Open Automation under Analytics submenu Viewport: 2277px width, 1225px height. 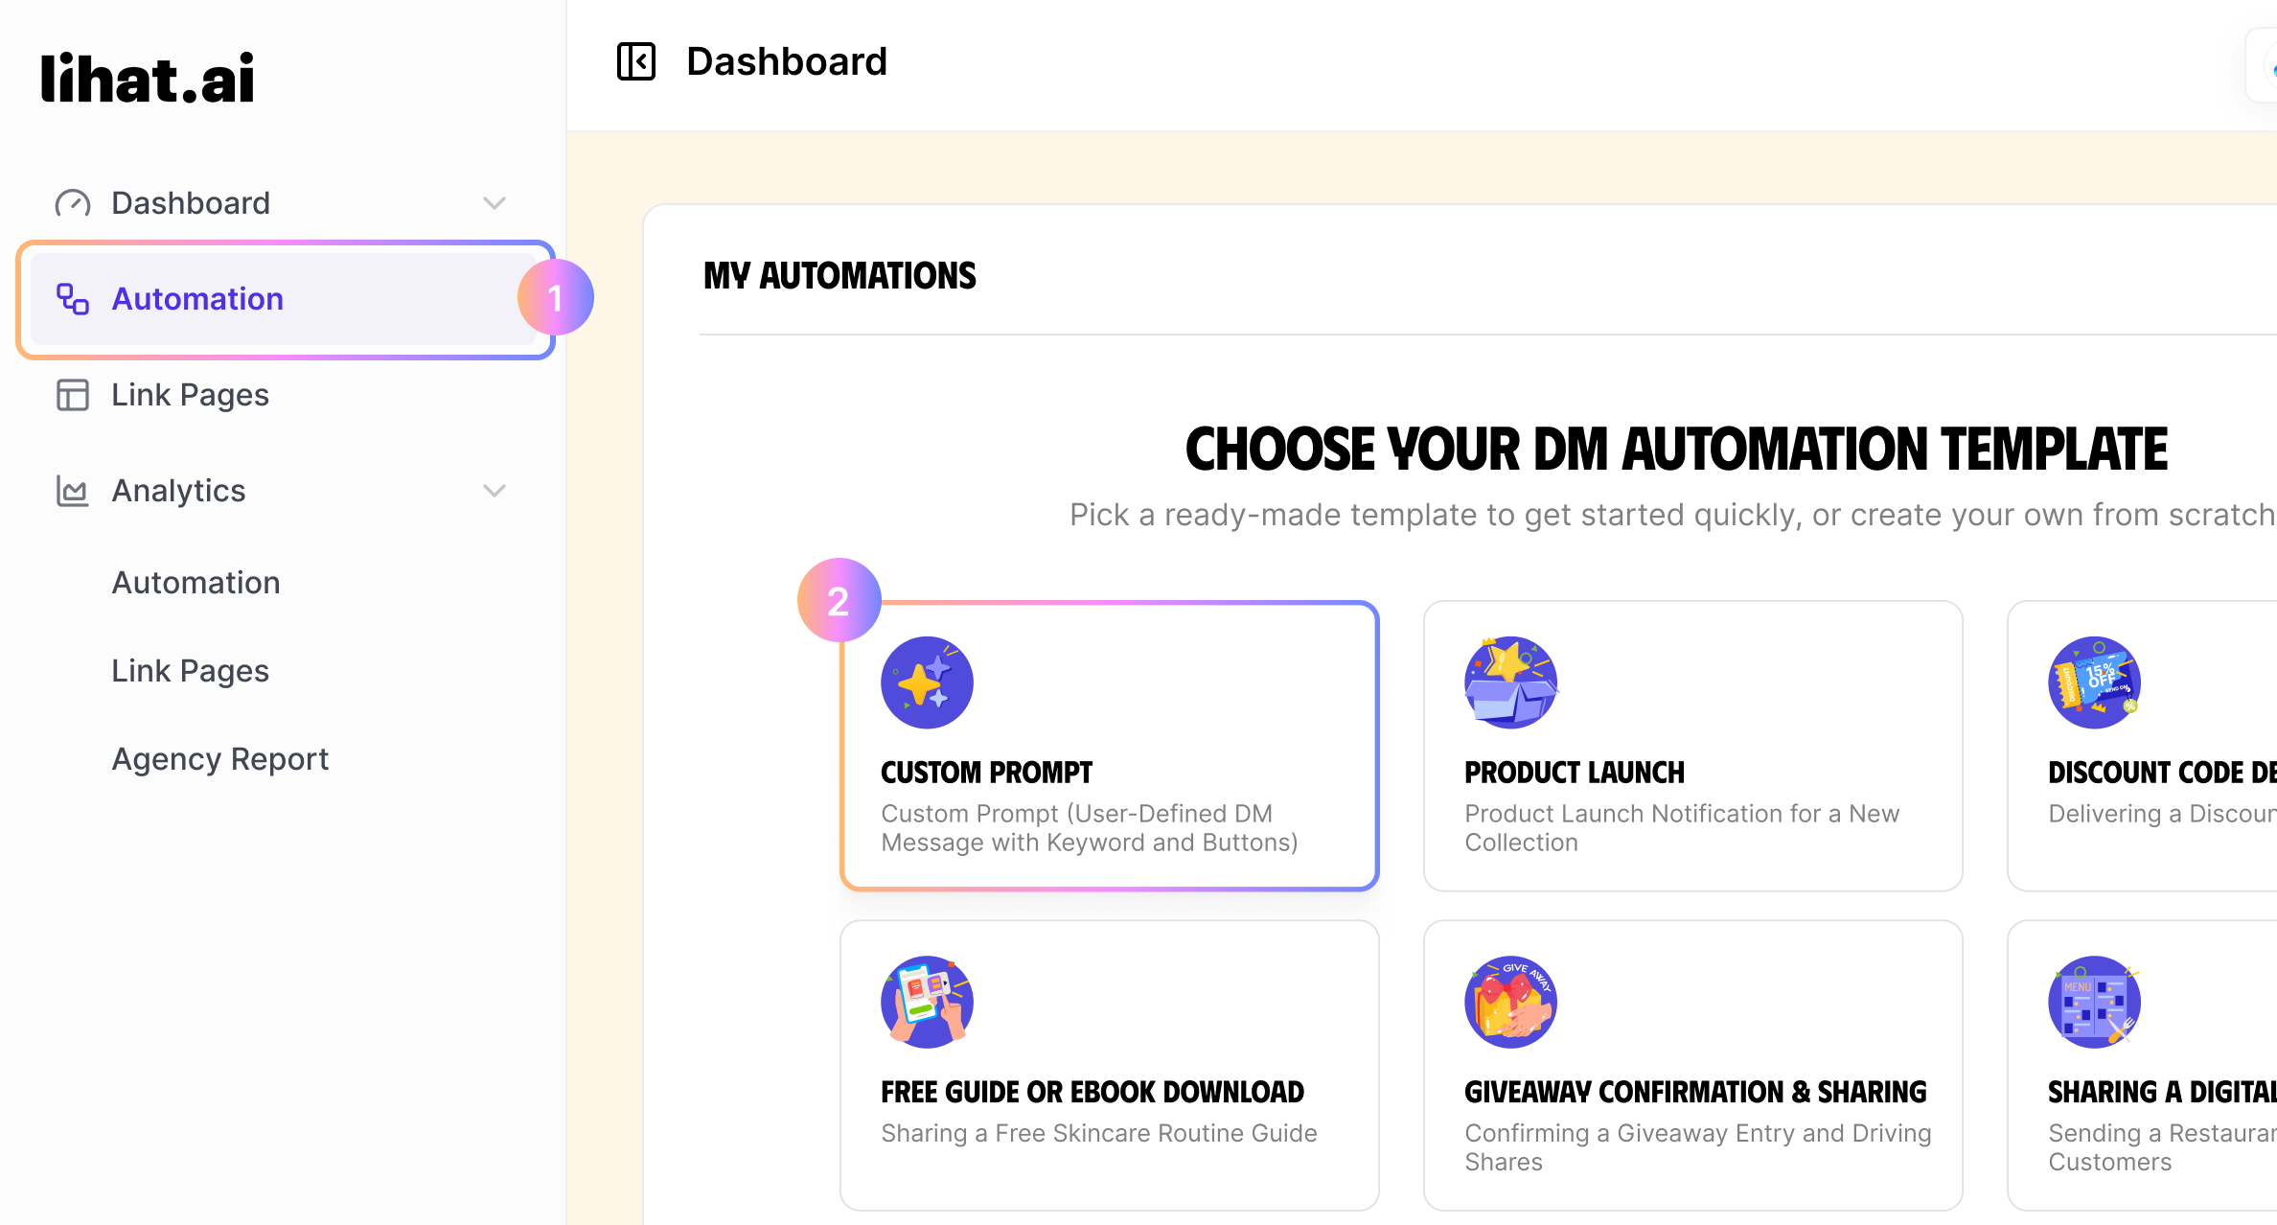pyautogui.click(x=195, y=583)
